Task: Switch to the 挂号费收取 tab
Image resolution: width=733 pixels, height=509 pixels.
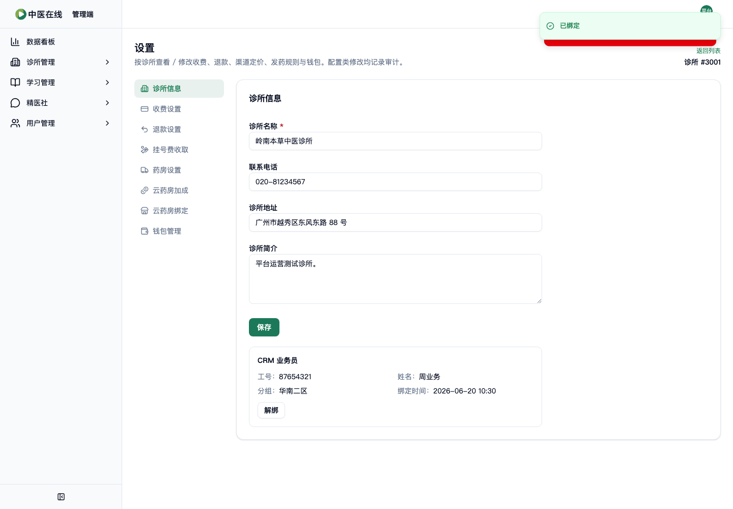Action: 179,150
